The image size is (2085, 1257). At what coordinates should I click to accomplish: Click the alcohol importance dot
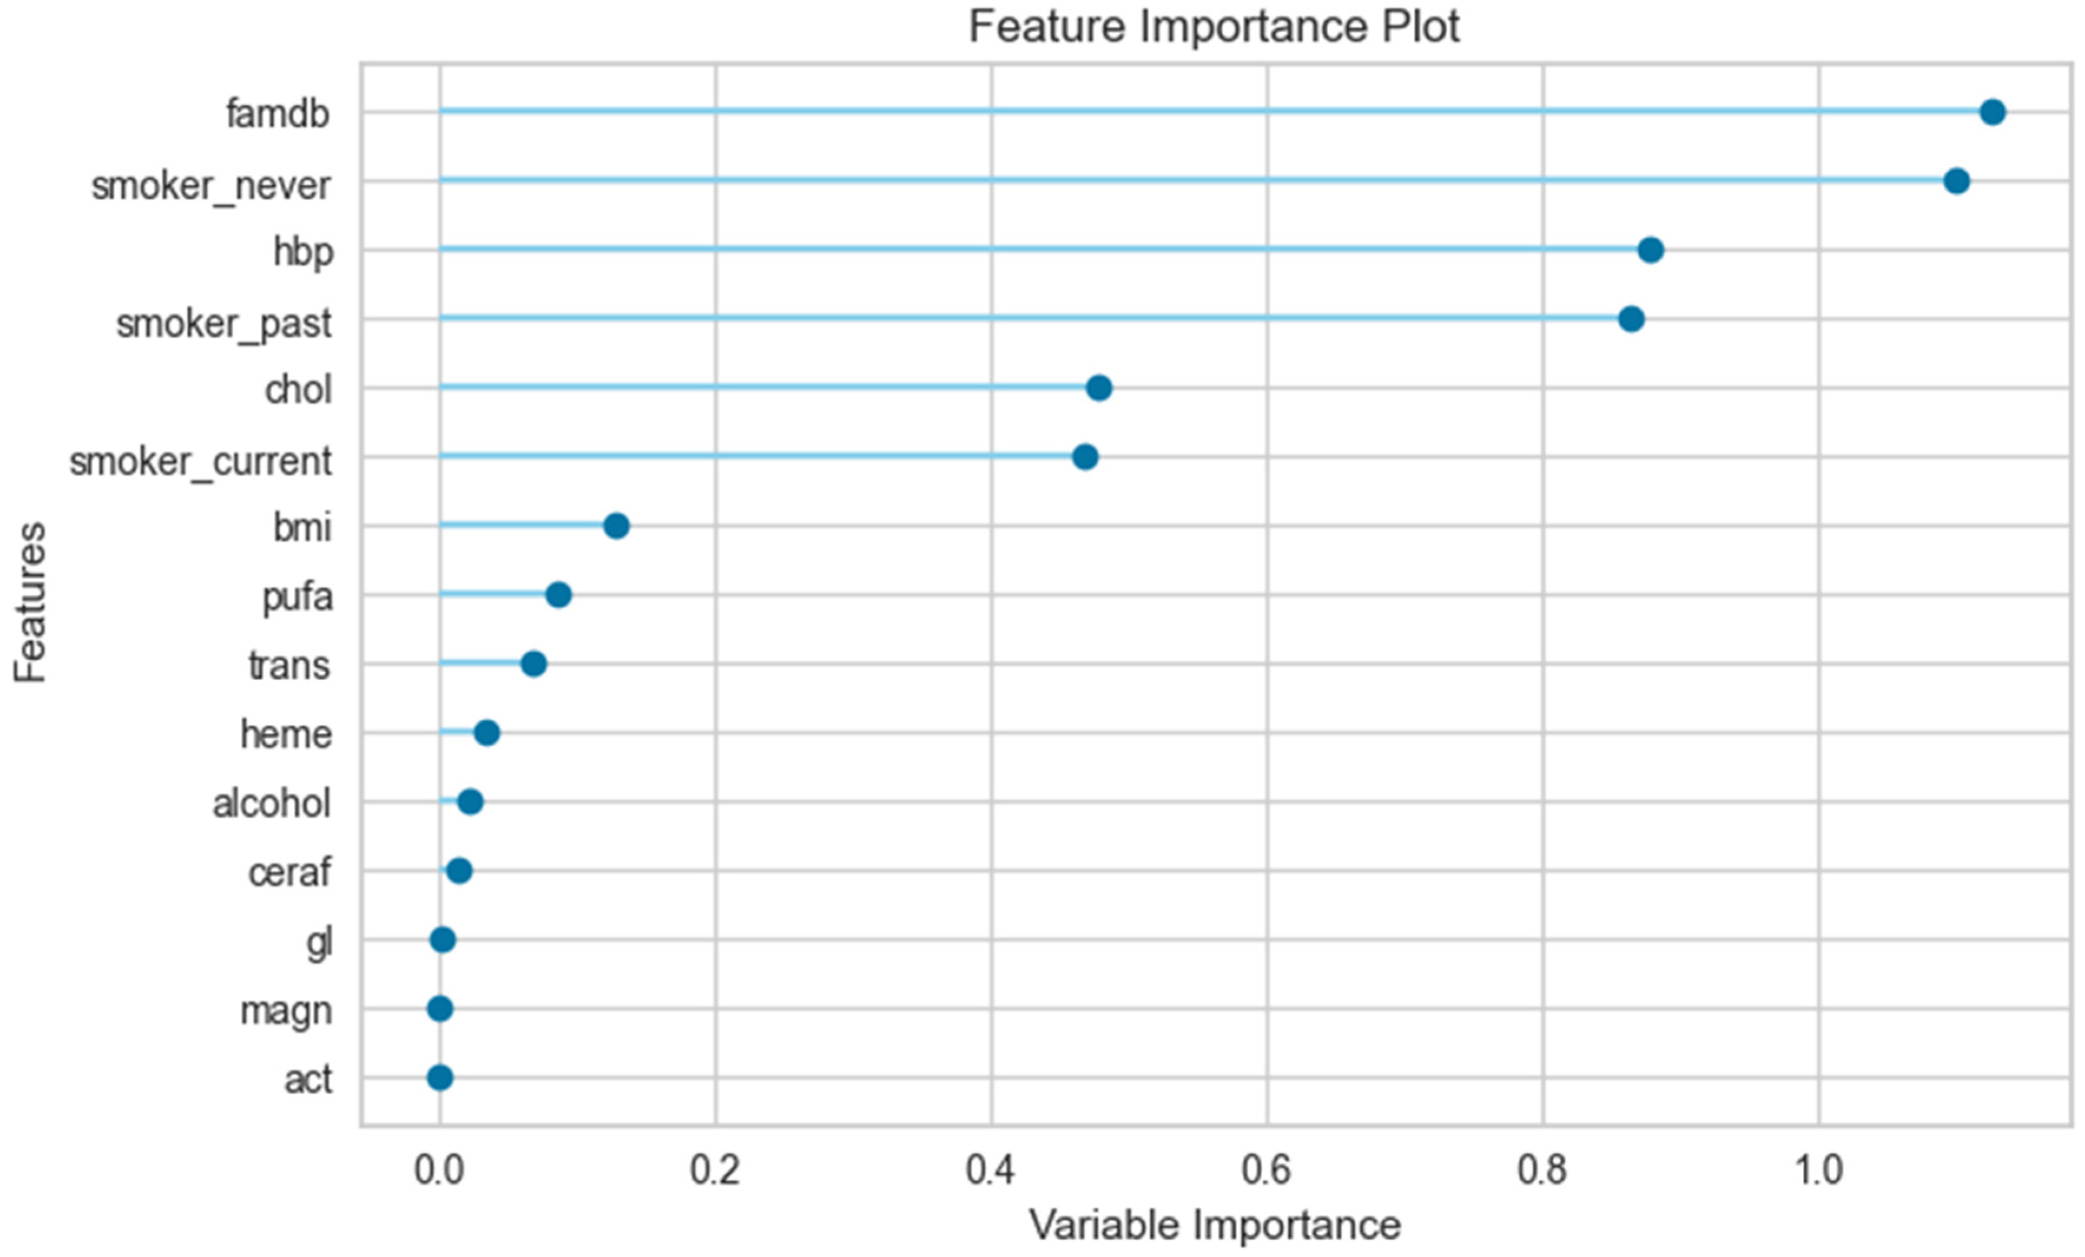(x=471, y=802)
